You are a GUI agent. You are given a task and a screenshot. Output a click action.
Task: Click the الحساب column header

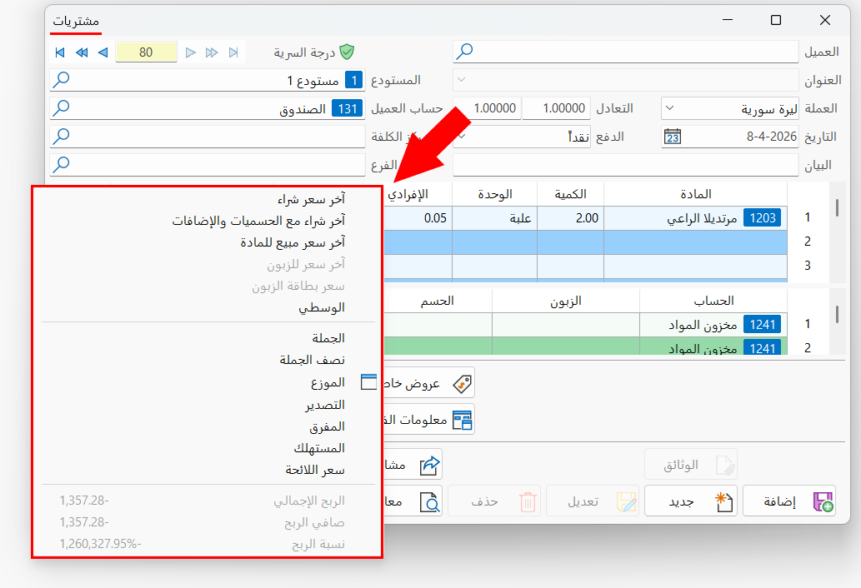point(713,301)
